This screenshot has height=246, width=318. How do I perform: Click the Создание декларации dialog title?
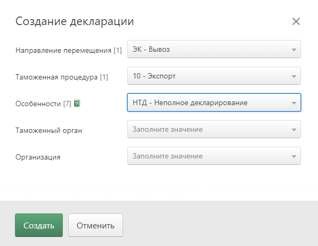coord(75,21)
